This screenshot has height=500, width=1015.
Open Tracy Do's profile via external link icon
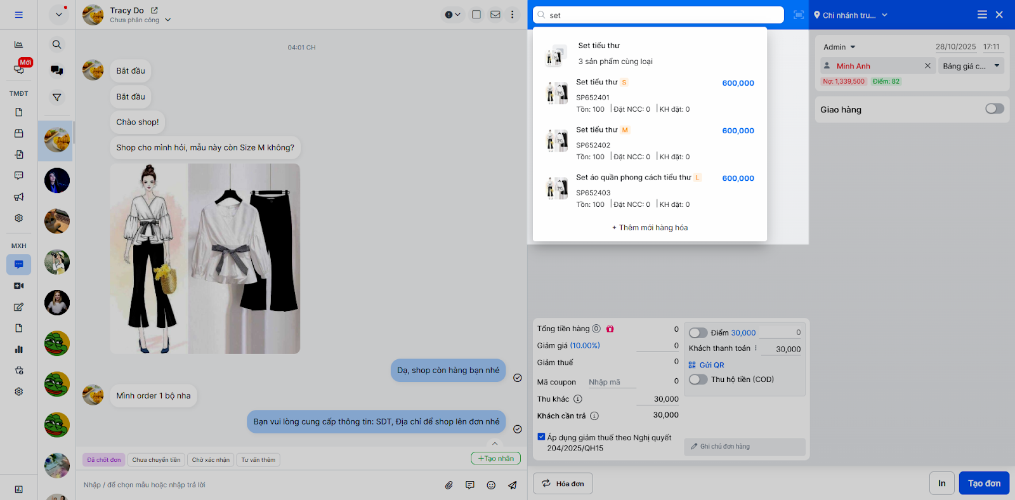[x=154, y=10]
